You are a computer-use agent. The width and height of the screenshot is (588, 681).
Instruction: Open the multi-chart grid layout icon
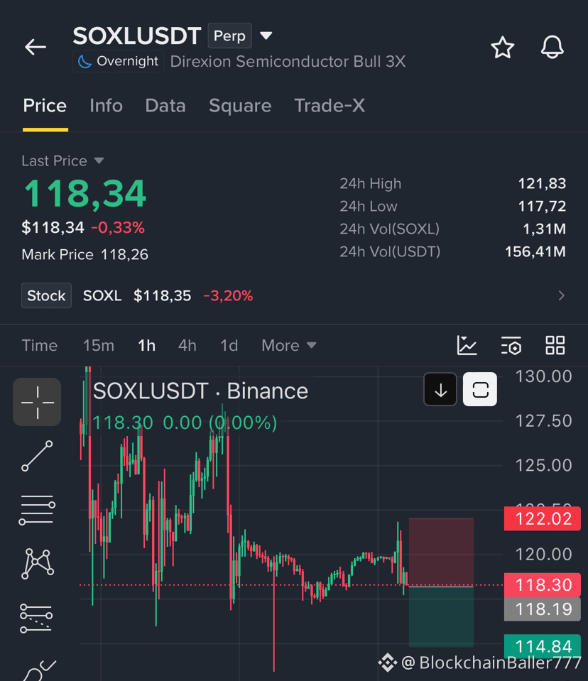[555, 346]
